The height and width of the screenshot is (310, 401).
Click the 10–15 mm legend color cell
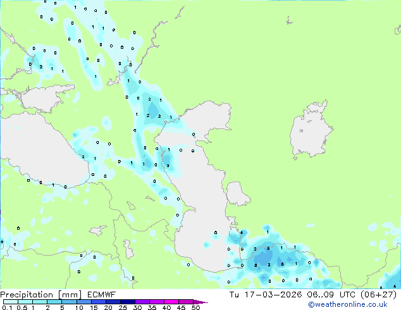tap(83, 302)
